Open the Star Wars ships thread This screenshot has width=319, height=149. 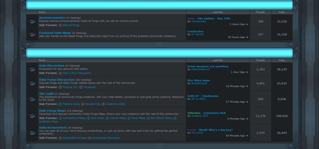199,81
